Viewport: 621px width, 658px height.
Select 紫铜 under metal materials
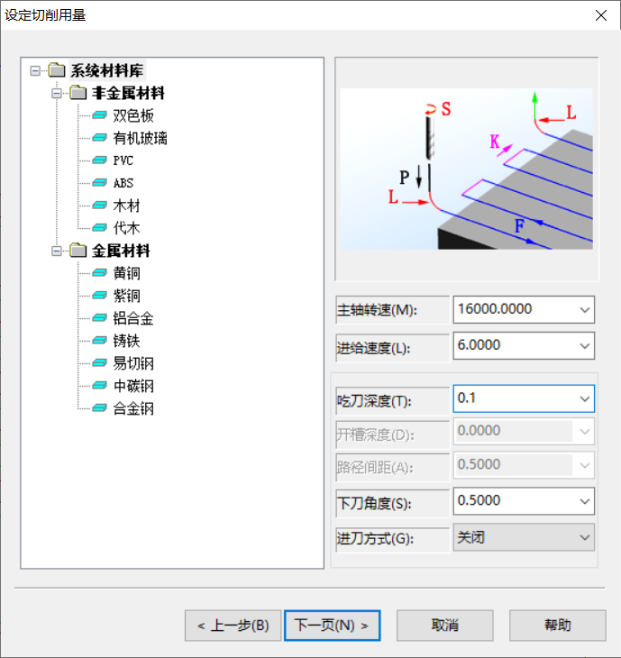click(126, 296)
